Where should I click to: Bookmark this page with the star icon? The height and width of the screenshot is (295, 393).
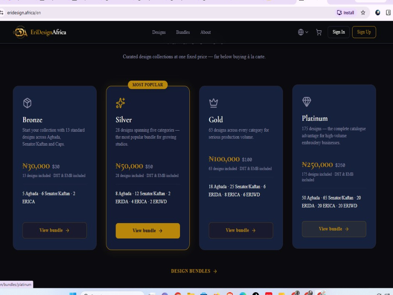click(x=363, y=13)
